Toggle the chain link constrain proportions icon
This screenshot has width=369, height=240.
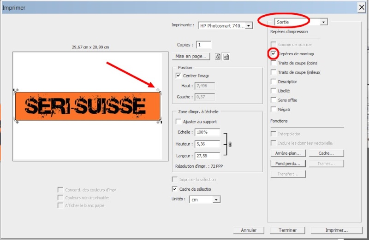point(230,144)
